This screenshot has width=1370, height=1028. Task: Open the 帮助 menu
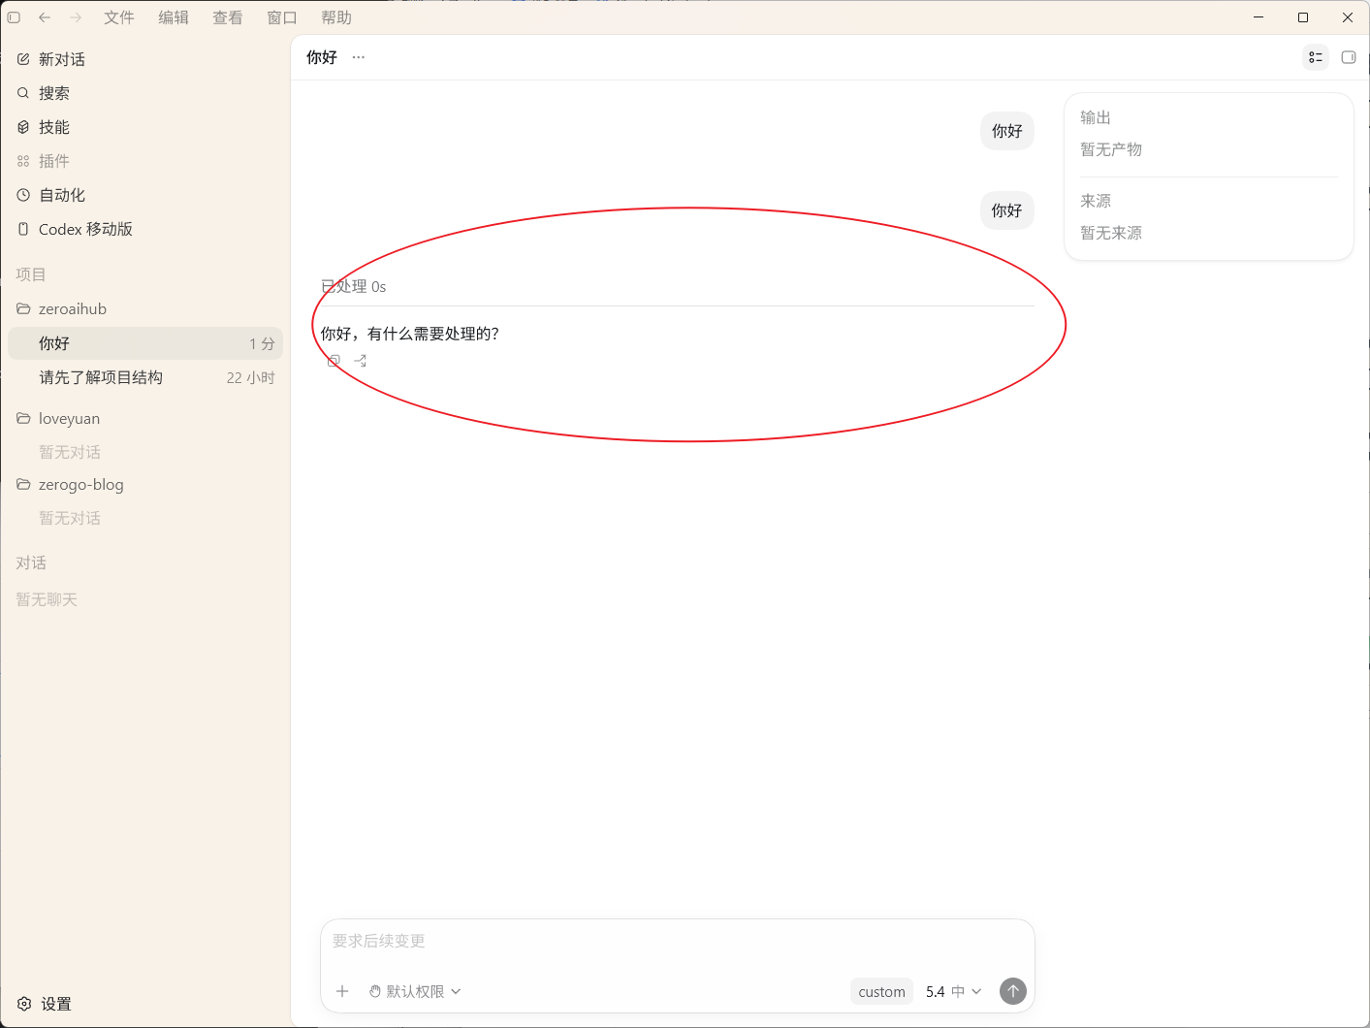(x=336, y=17)
